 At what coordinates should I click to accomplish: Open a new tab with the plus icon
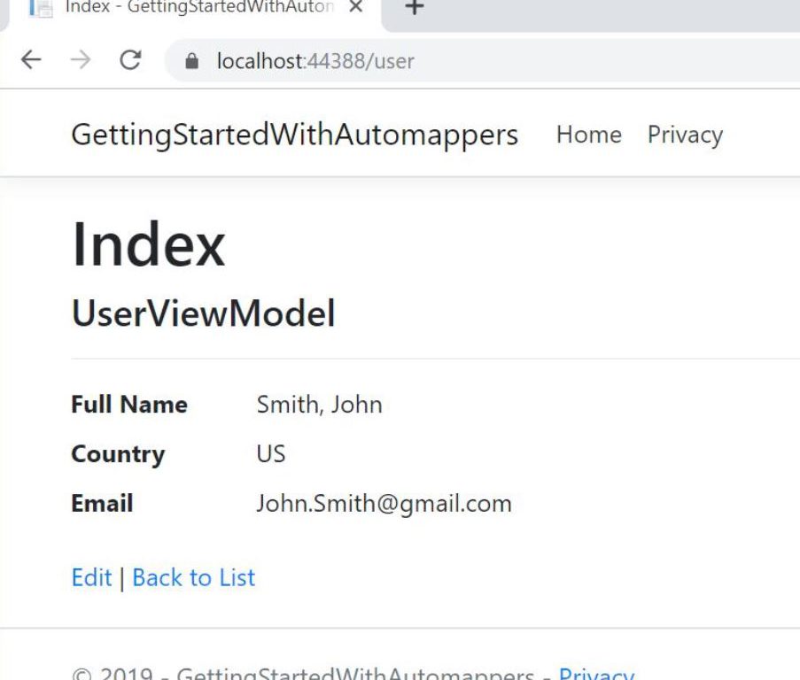pos(414,8)
